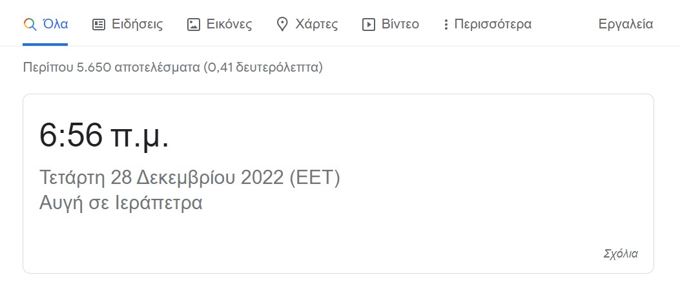Click the results count text
The height and width of the screenshot is (295, 680).
click(x=172, y=66)
